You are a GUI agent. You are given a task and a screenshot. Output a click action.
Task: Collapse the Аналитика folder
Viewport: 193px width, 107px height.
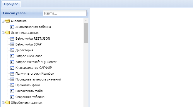(x=3, y=21)
